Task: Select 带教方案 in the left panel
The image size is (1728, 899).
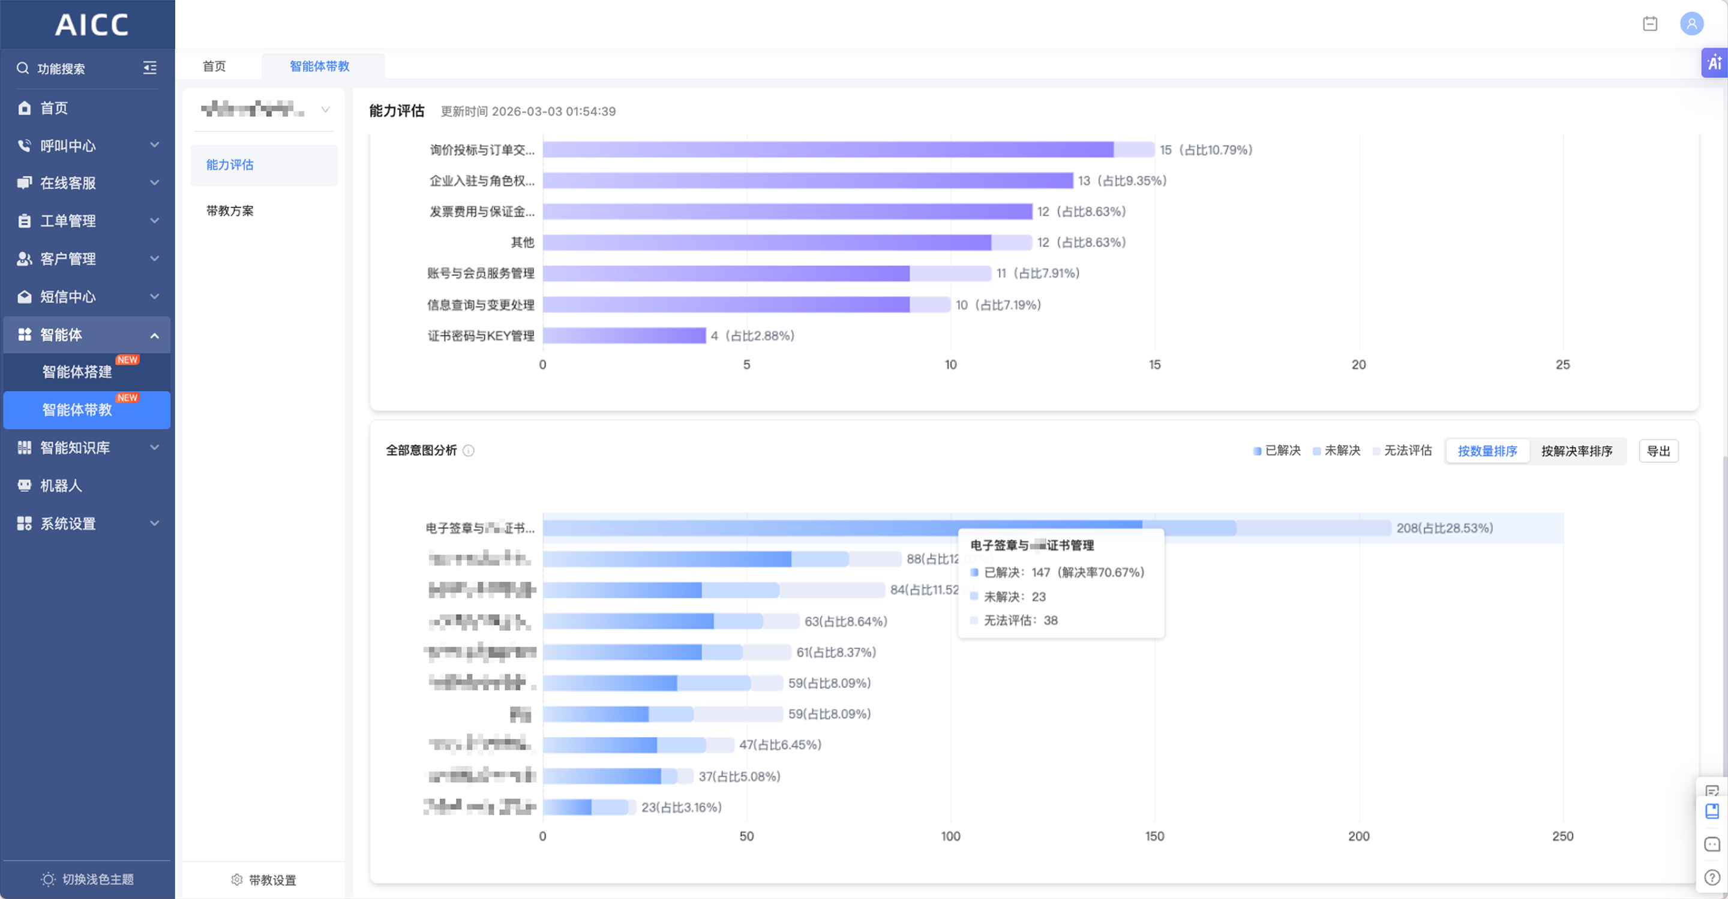Action: (230, 211)
